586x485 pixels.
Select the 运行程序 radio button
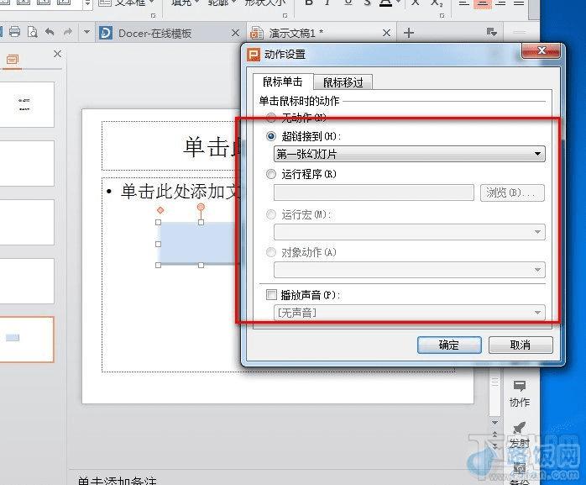(x=271, y=174)
